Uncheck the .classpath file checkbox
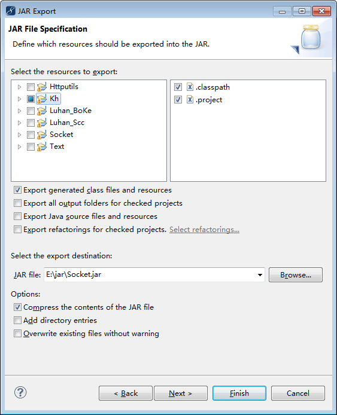Screen dimensions: 337x415 tap(178, 87)
